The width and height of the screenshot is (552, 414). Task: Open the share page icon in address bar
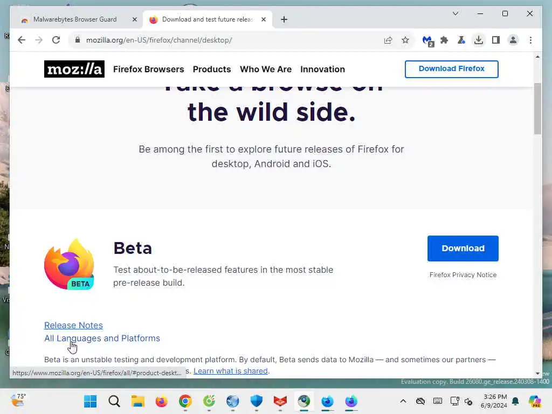coord(388,40)
